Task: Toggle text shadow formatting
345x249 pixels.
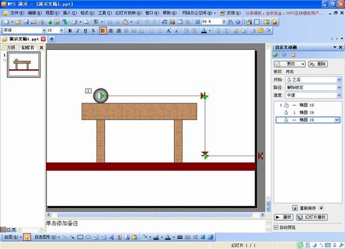Action: click(x=93, y=30)
